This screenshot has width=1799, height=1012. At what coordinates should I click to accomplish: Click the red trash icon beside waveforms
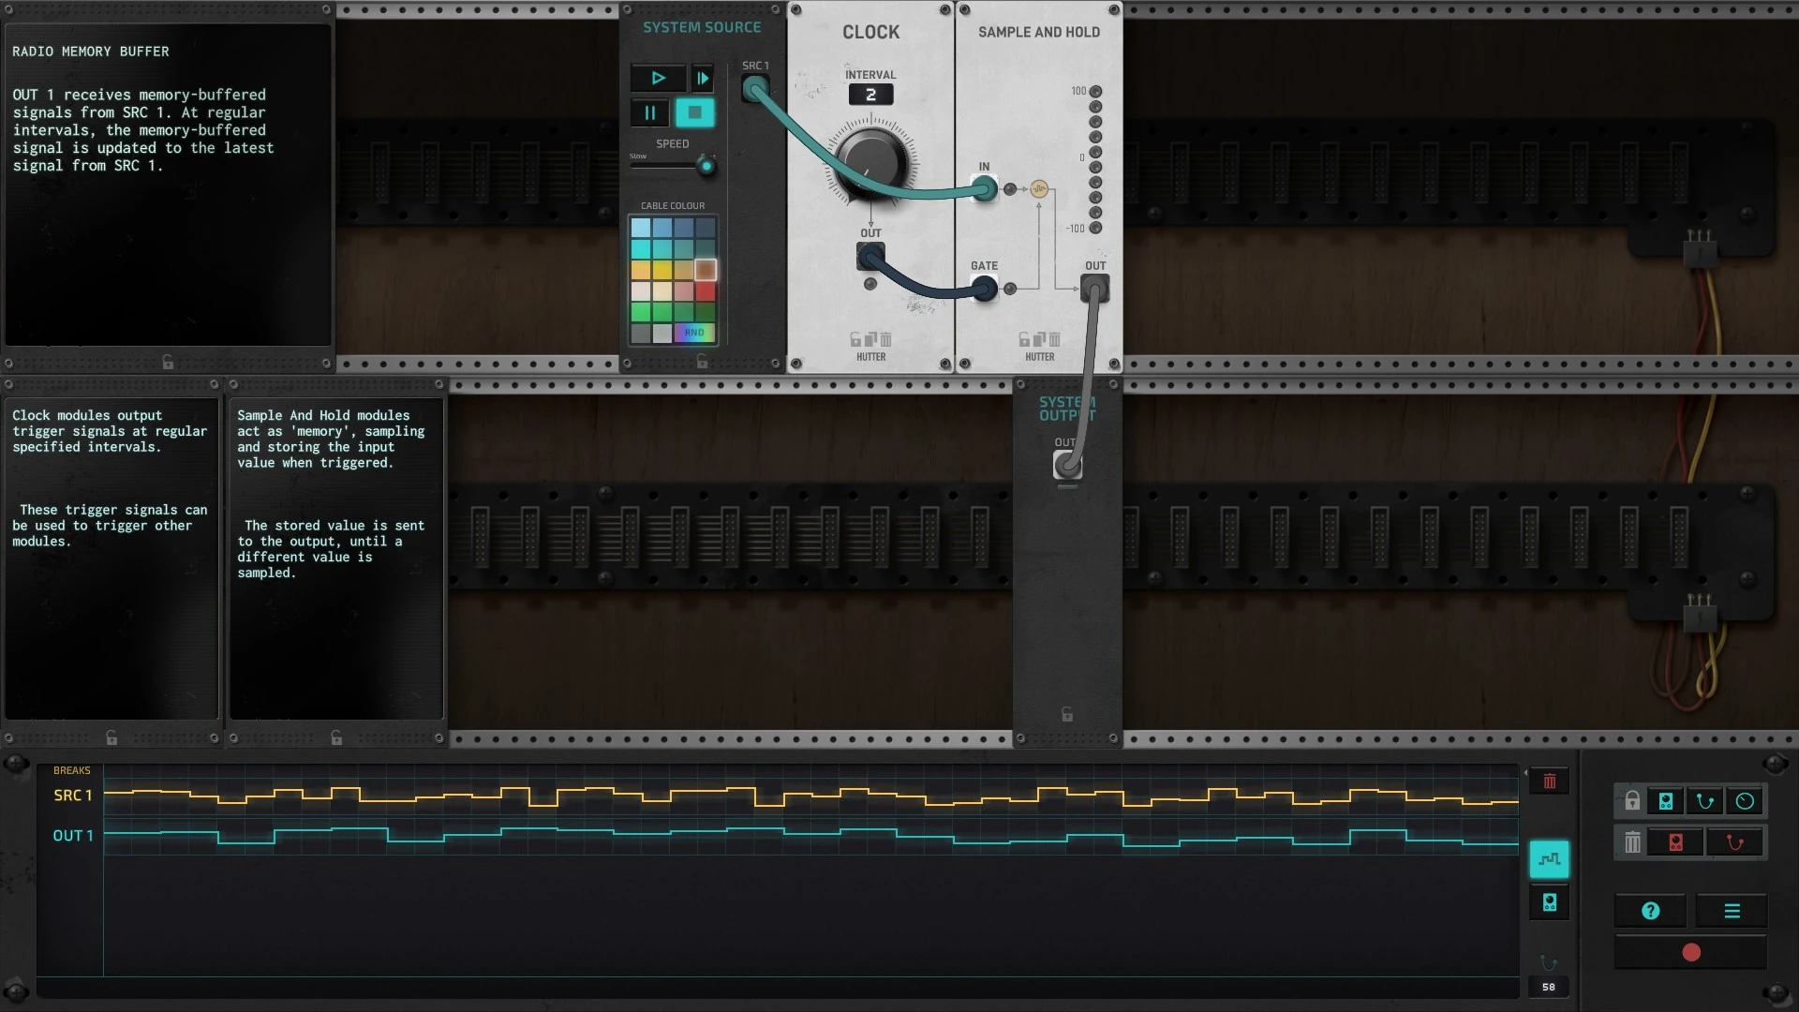(x=1550, y=781)
